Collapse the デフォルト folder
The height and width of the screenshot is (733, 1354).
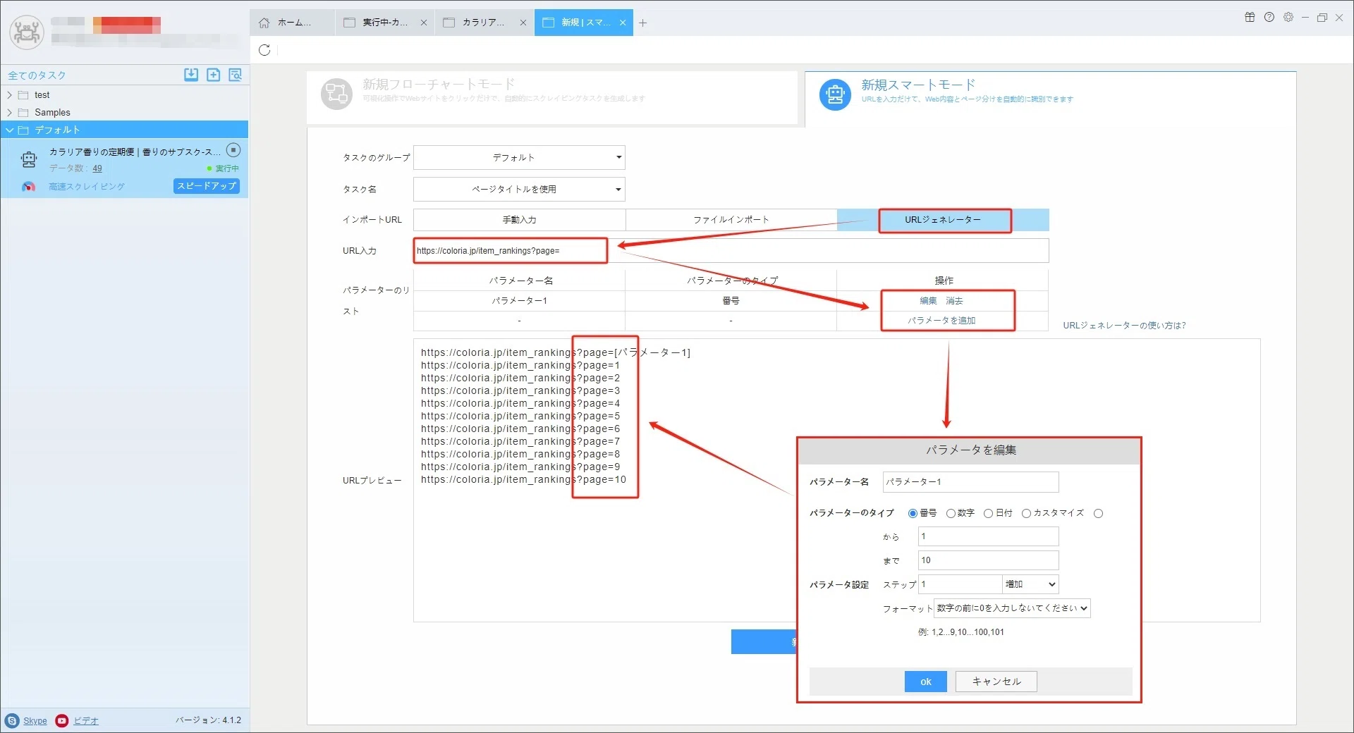(10, 130)
